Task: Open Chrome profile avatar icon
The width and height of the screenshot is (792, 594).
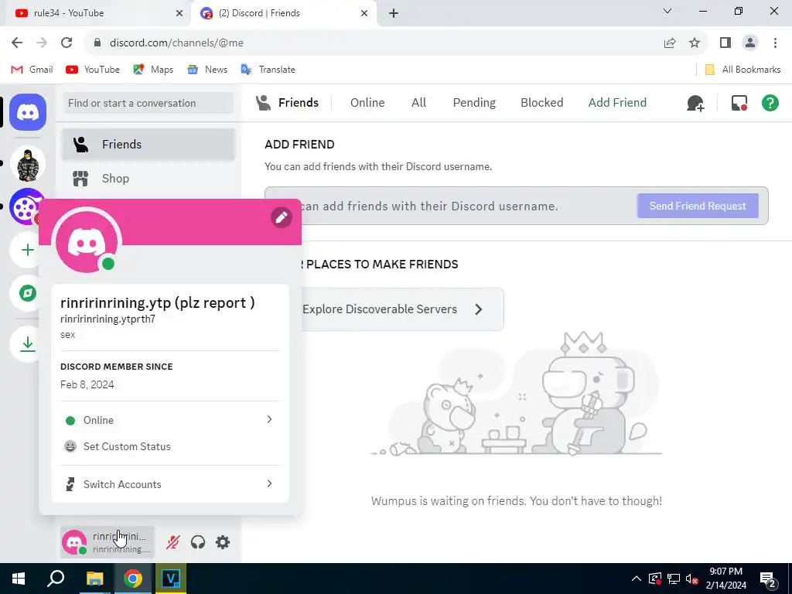Action: [750, 43]
